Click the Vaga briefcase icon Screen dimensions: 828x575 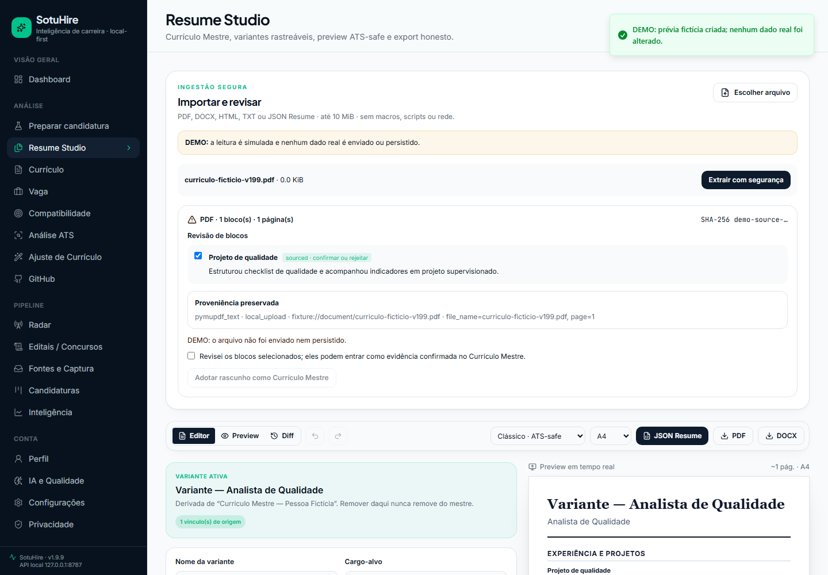[18, 191]
